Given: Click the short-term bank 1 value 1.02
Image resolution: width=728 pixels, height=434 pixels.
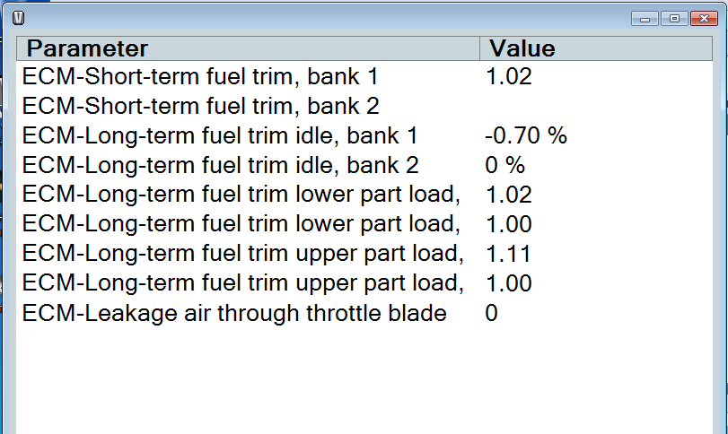Looking at the screenshot, I should point(509,76).
